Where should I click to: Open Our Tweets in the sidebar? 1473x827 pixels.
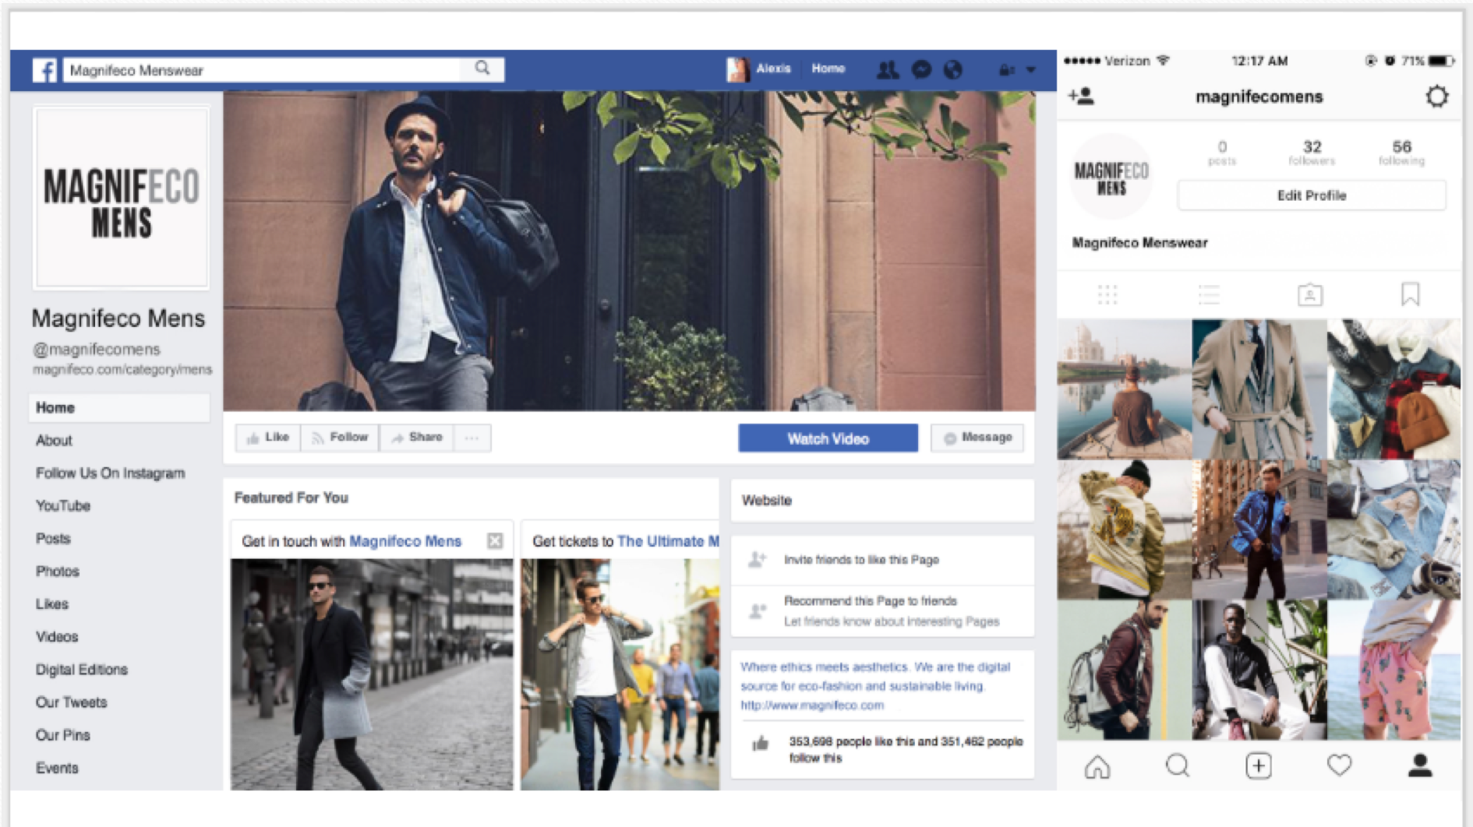(71, 702)
